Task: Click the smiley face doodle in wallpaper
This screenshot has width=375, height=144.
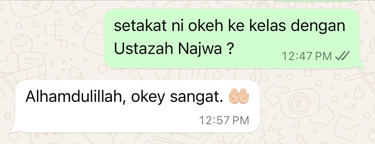Action: [x=21, y=43]
